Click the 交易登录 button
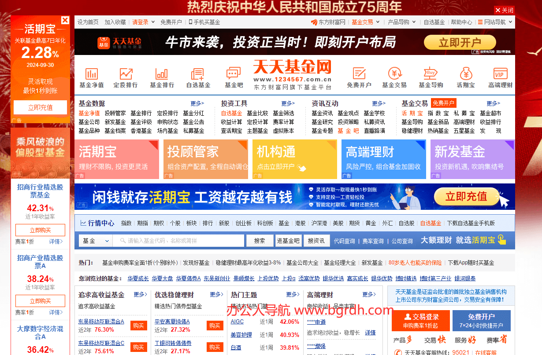The height and width of the screenshot is (355, 542). pos(421,321)
